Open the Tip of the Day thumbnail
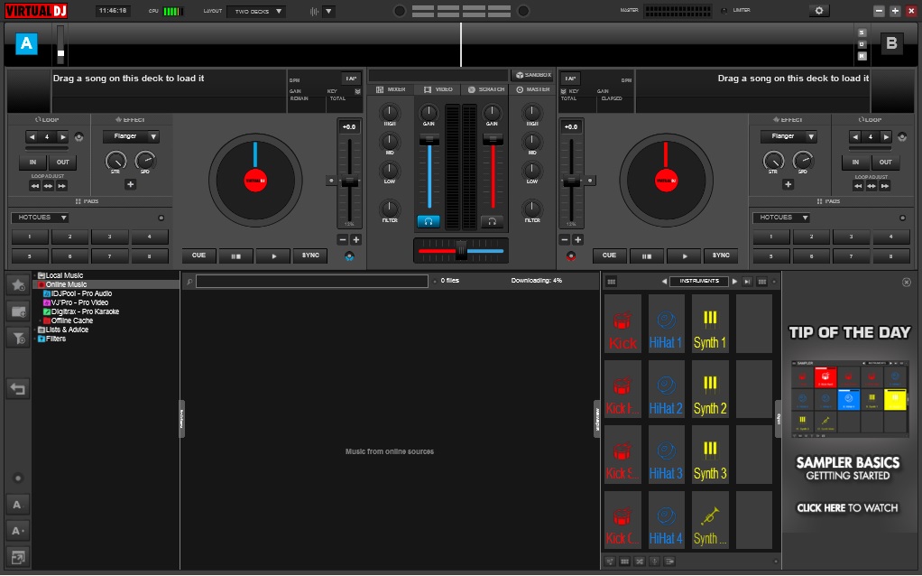This screenshot has width=922, height=576. (849, 398)
